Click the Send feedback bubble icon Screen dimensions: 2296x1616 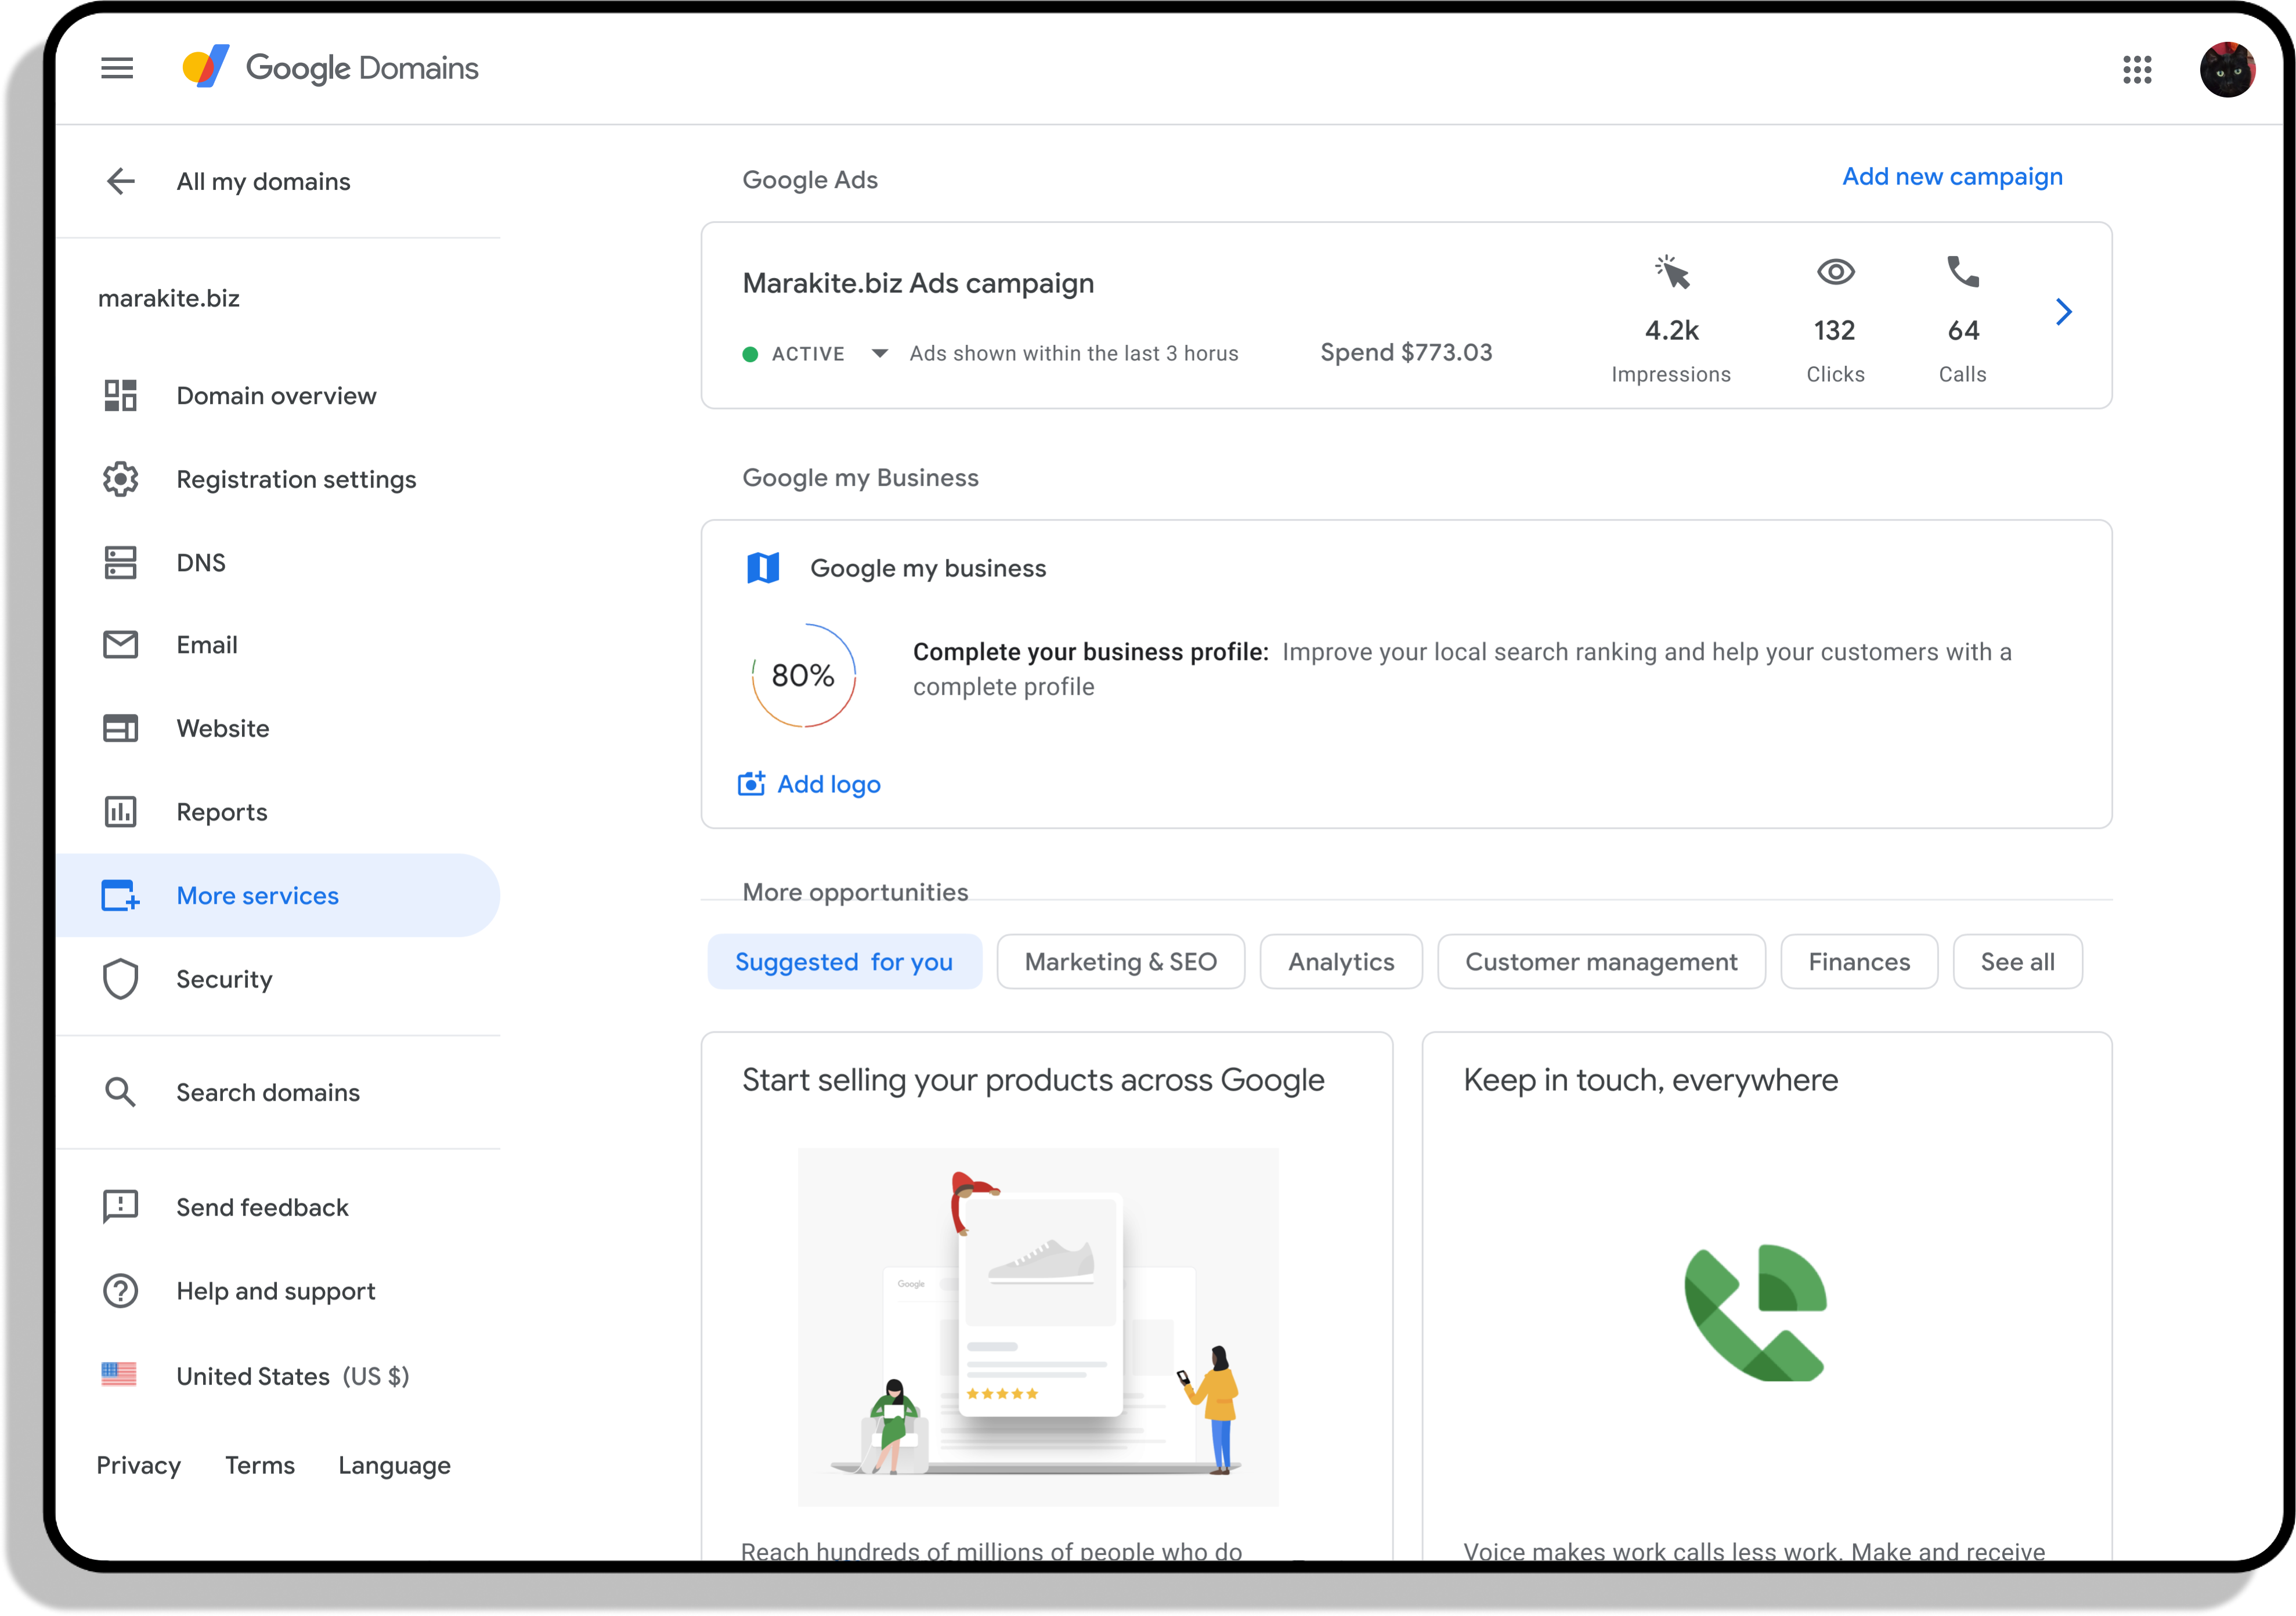(120, 1207)
